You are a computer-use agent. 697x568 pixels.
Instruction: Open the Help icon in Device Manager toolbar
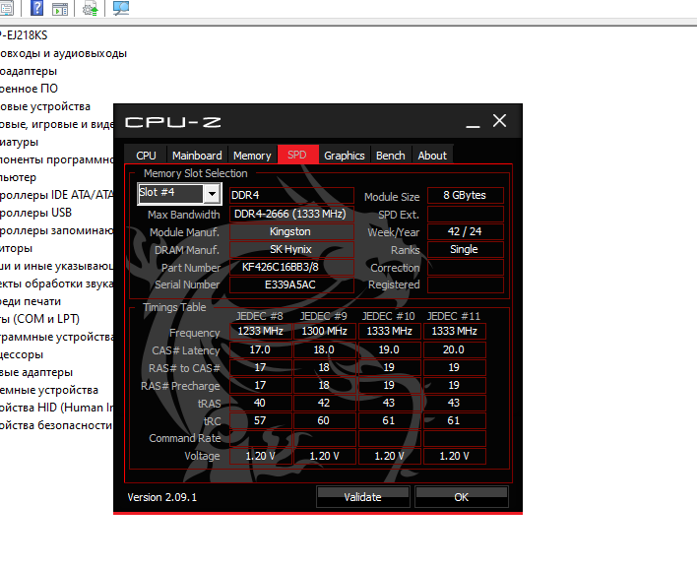36,8
